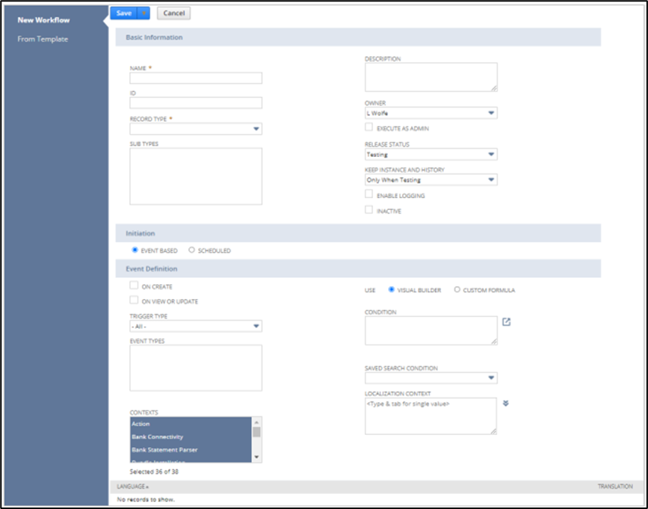Click inside the Name input field

click(x=195, y=78)
